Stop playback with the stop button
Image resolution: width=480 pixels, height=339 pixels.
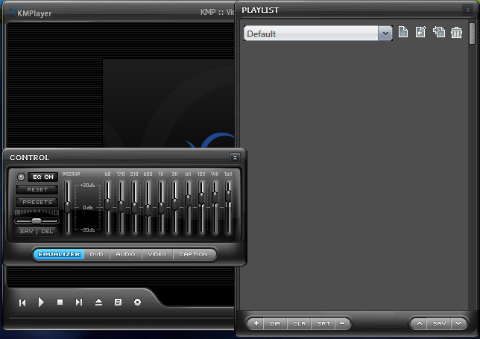click(x=60, y=302)
